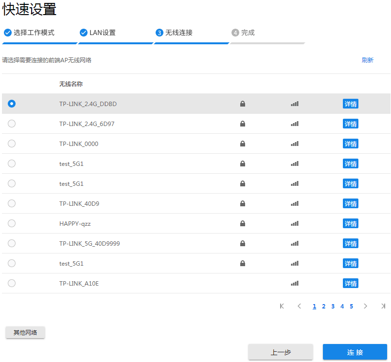Click the signal strength bars for TP-LINK_A10E
Screen dimensions: 391x362
pyautogui.click(x=294, y=283)
